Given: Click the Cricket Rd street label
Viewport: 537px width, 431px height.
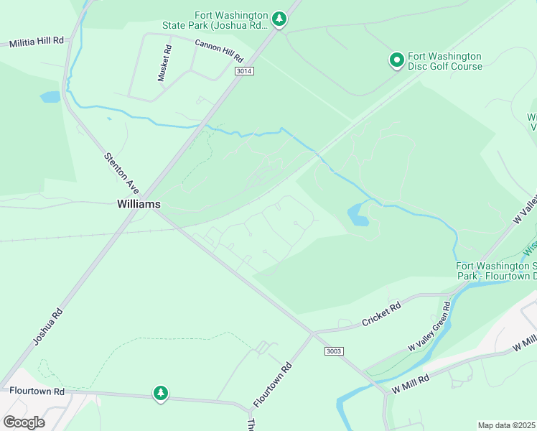Looking at the screenshot, I should [381, 314].
